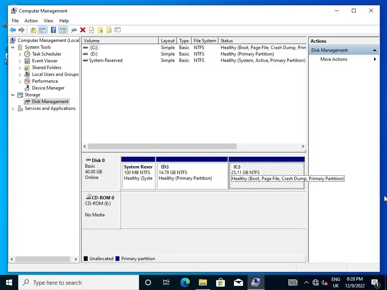Collapse the Storage tree node
The width and height of the screenshot is (387, 290).
tap(13, 95)
